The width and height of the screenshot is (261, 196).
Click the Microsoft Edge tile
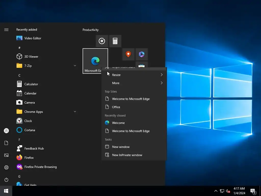coord(95,61)
